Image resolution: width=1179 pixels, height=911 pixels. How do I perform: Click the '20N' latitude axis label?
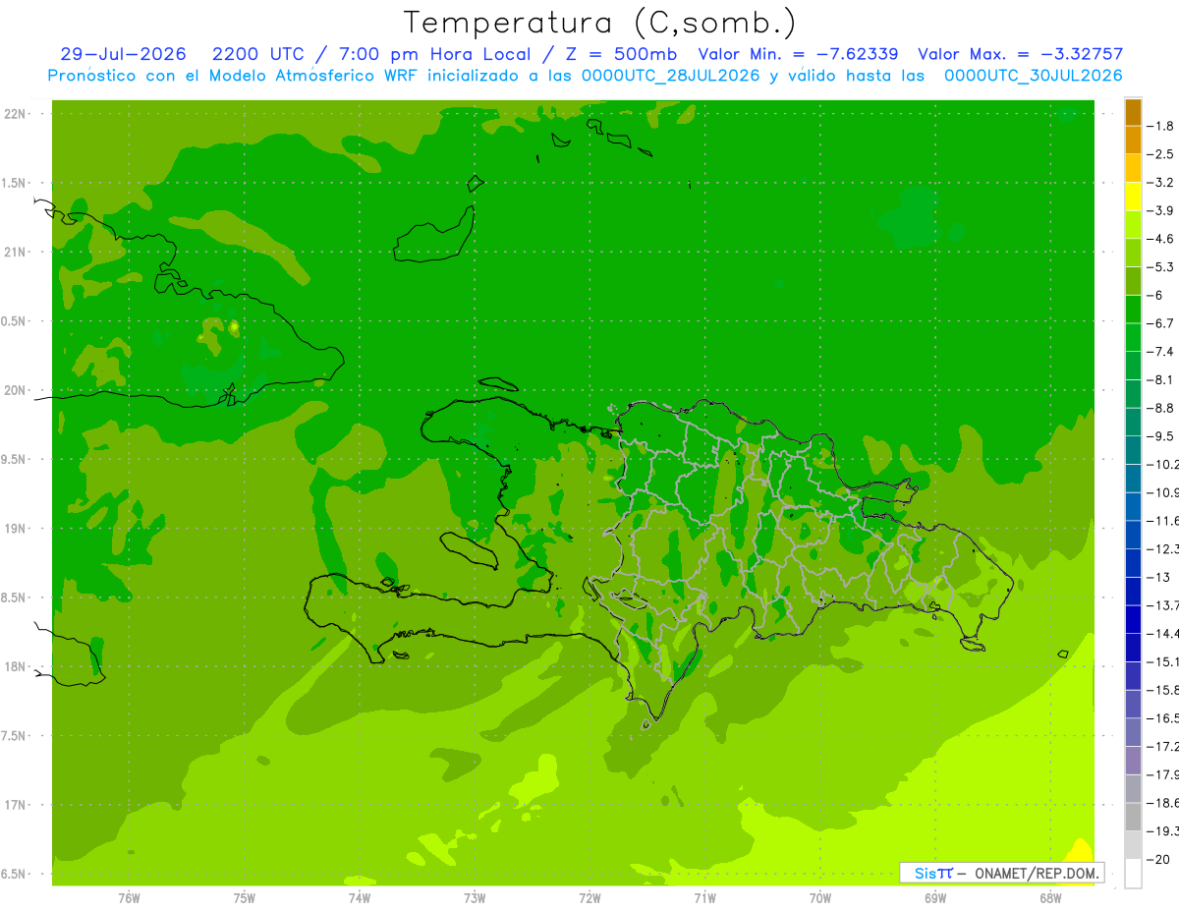pos(15,390)
